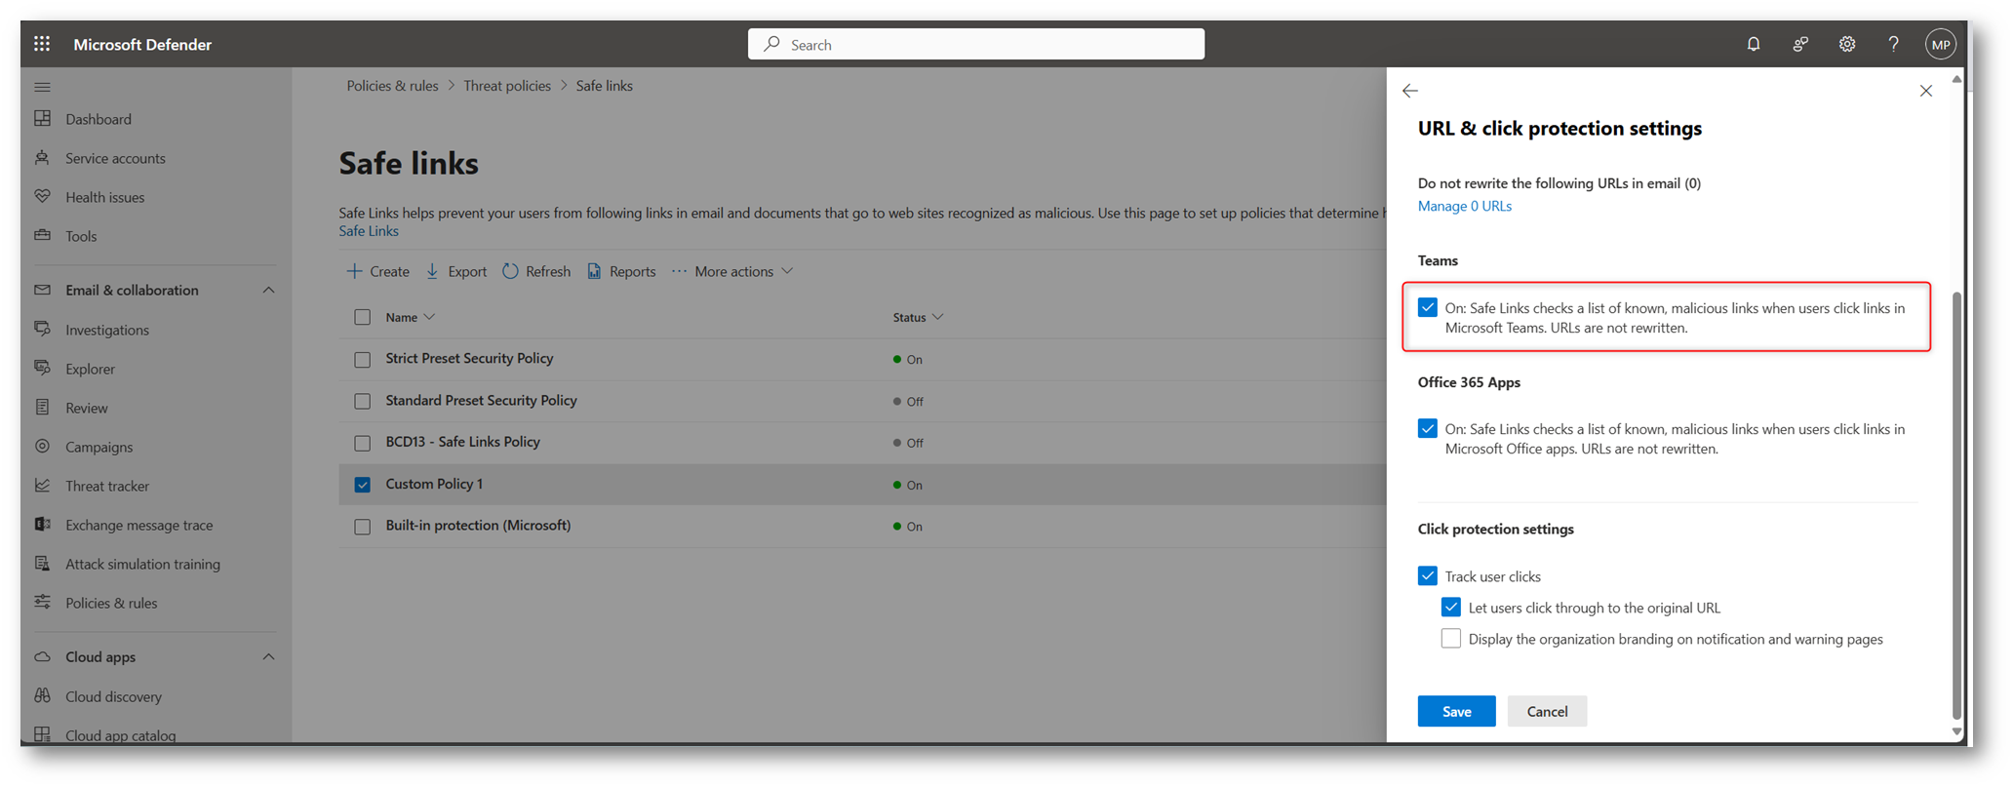The width and height of the screenshot is (2014, 788).
Task: Click into the Search field
Action: (x=975, y=44)
